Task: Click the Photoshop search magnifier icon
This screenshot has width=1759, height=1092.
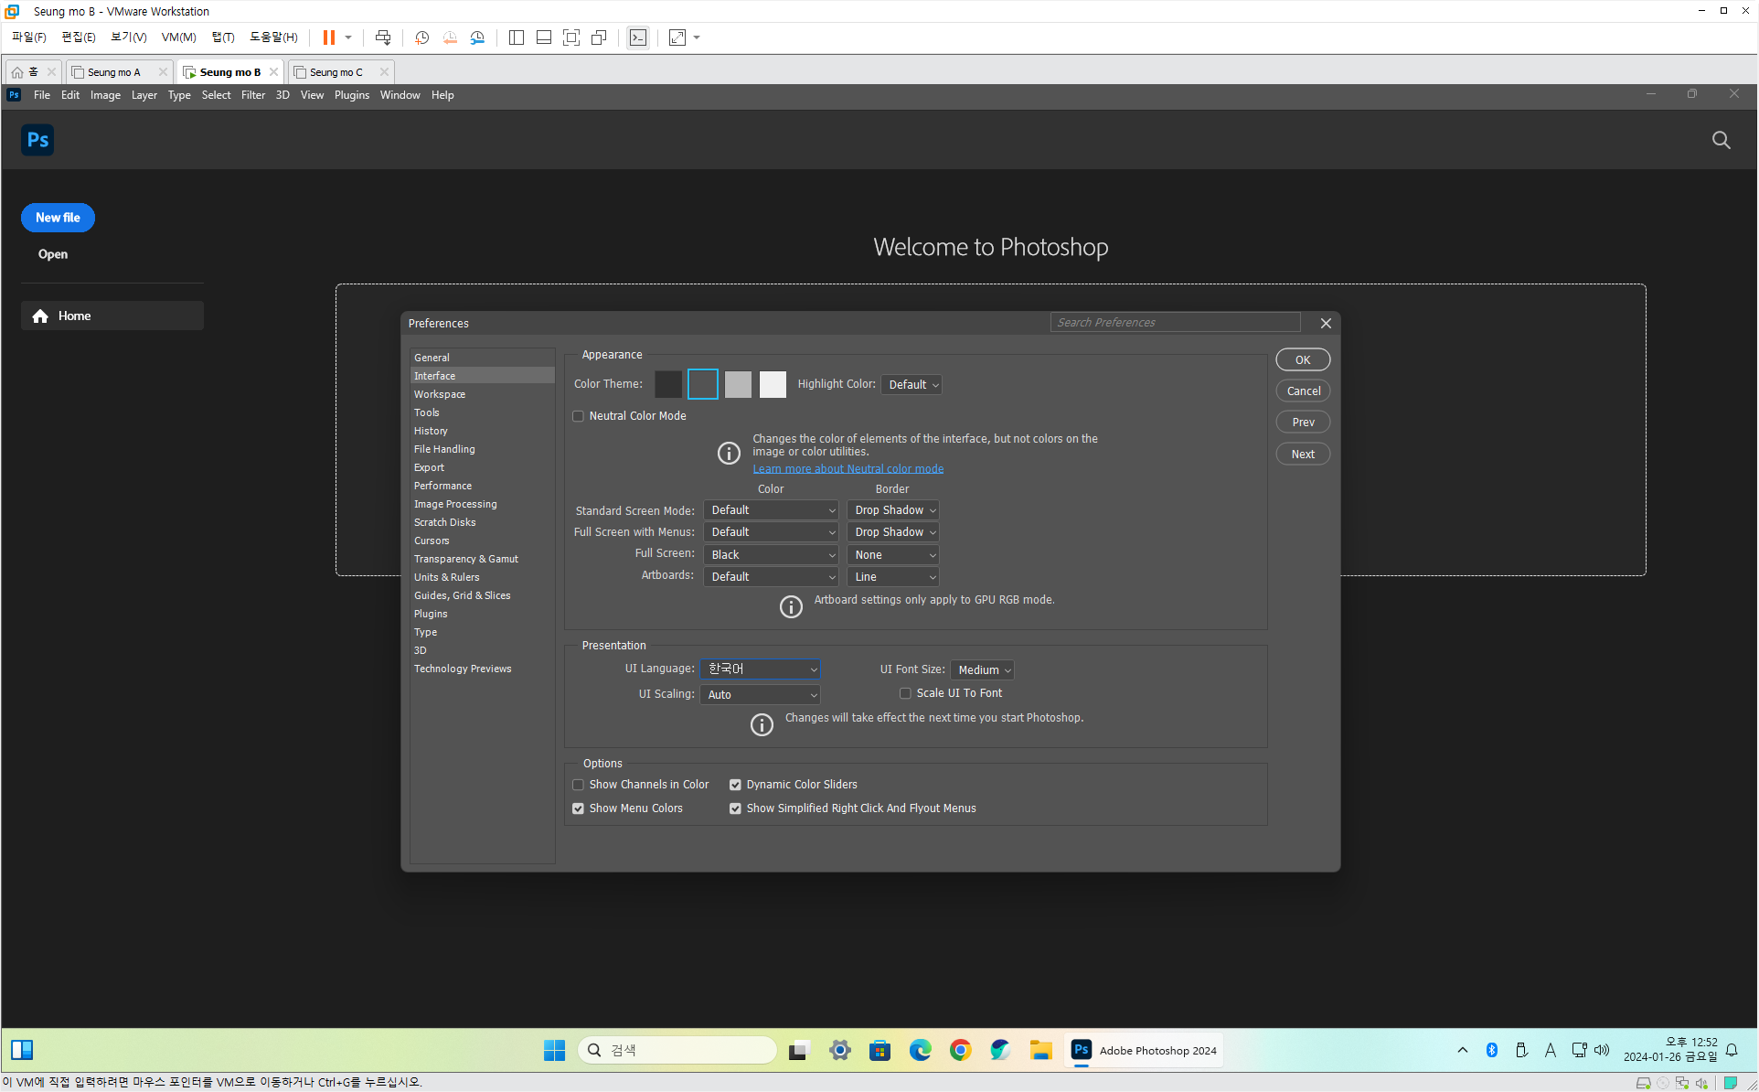Action: coord(1721,140)
